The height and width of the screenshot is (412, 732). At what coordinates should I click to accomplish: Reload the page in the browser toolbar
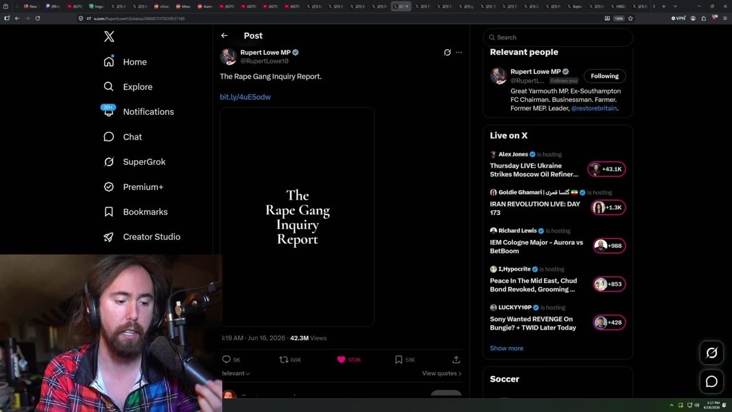[38, 18]
